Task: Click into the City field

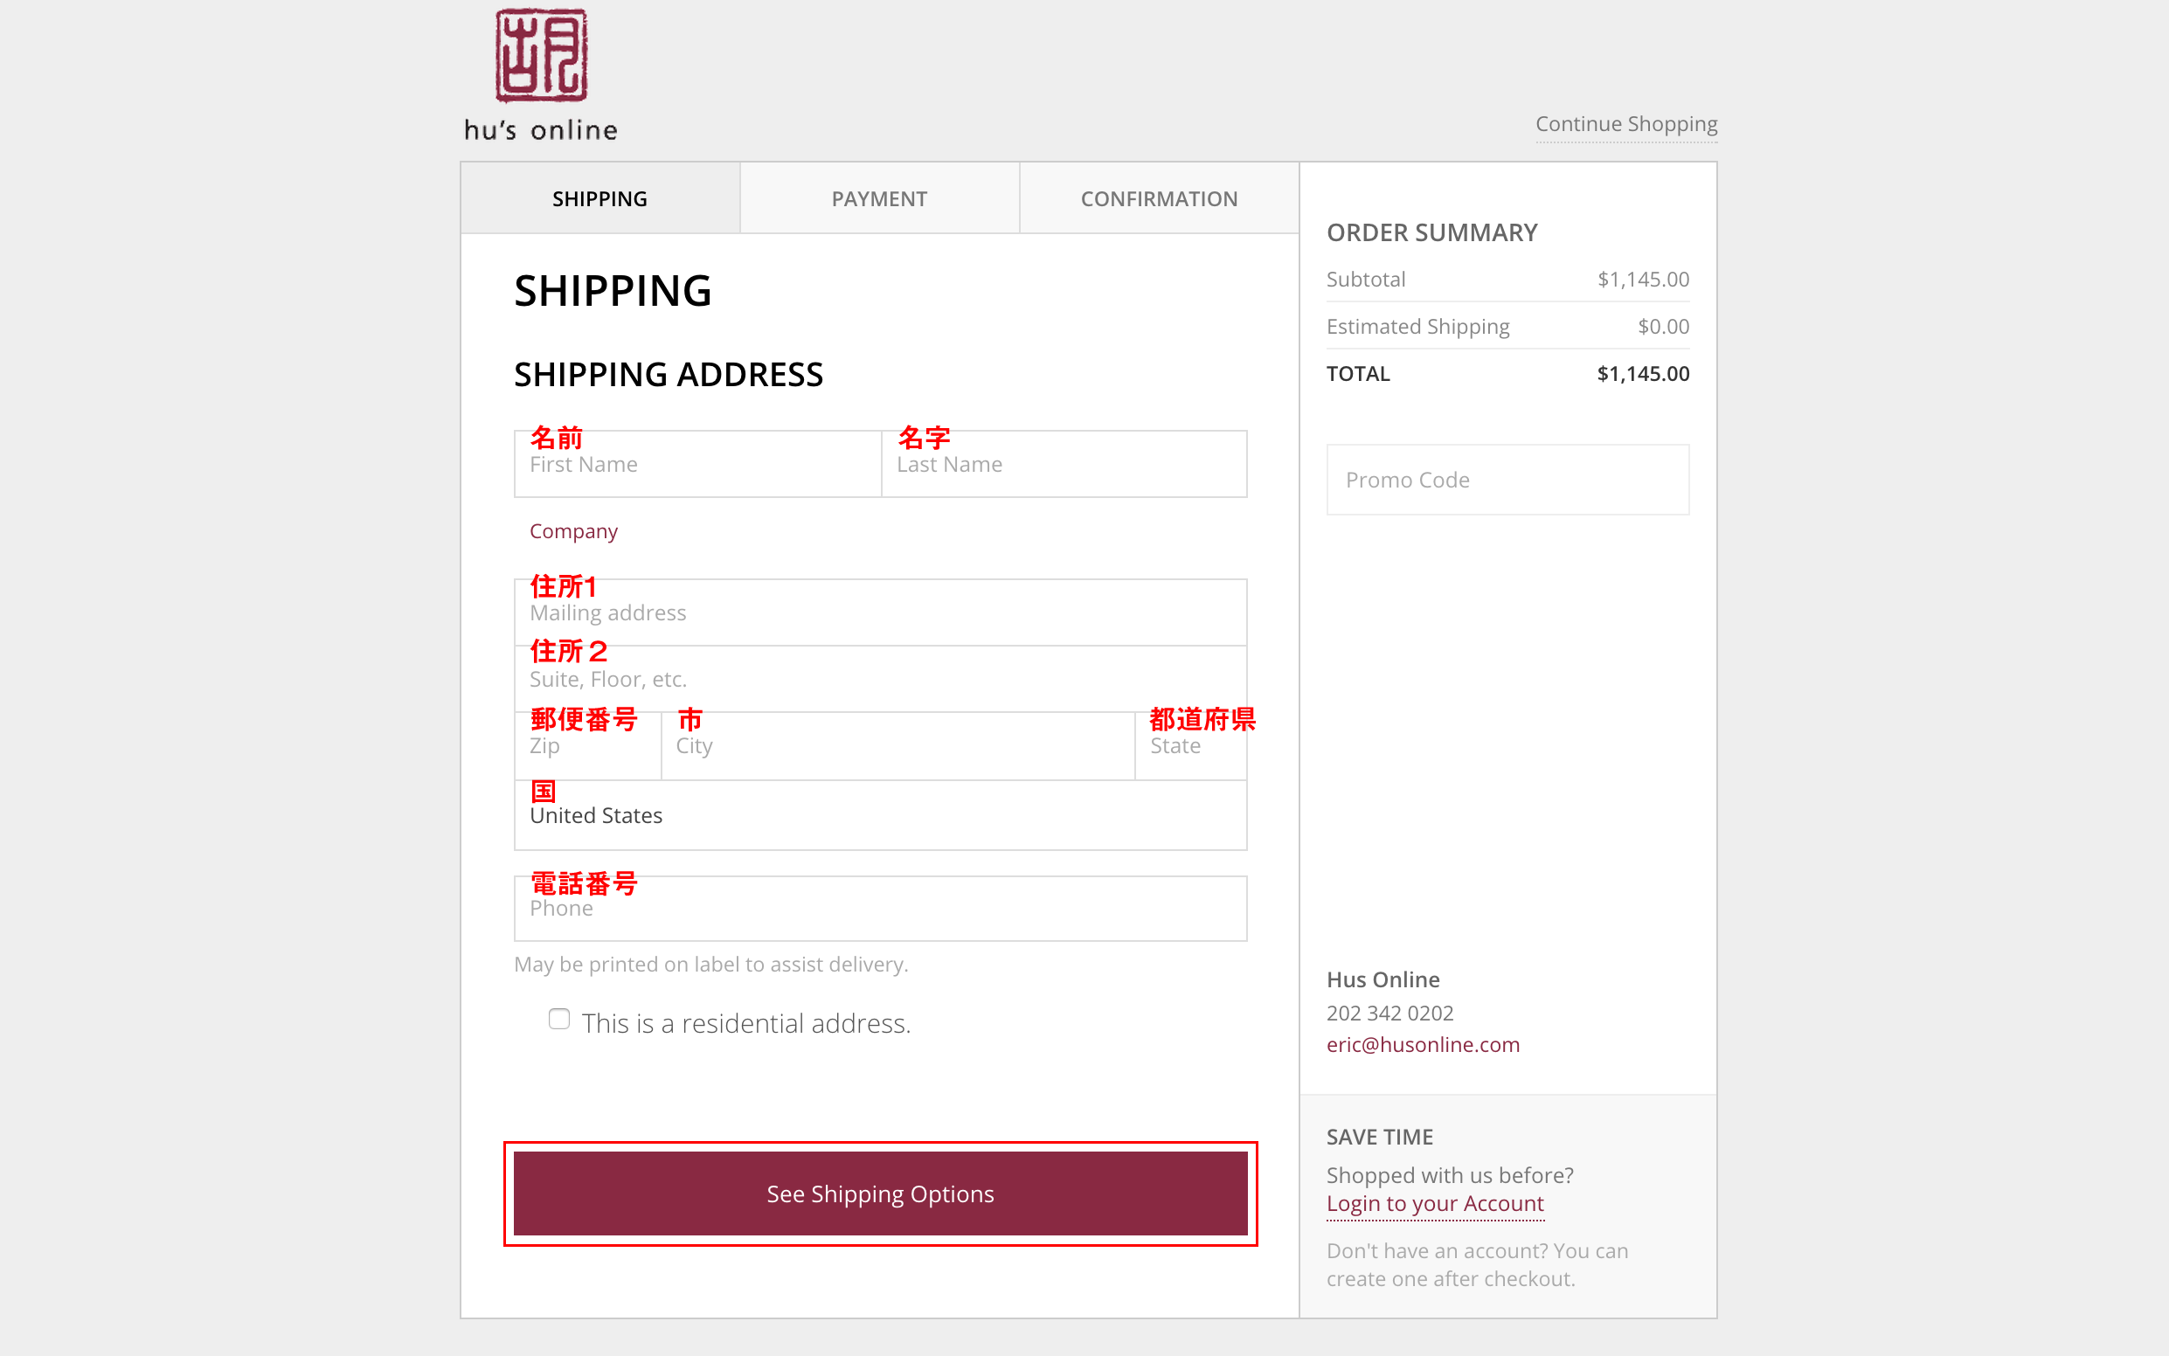Action: [x=897, y=746]
